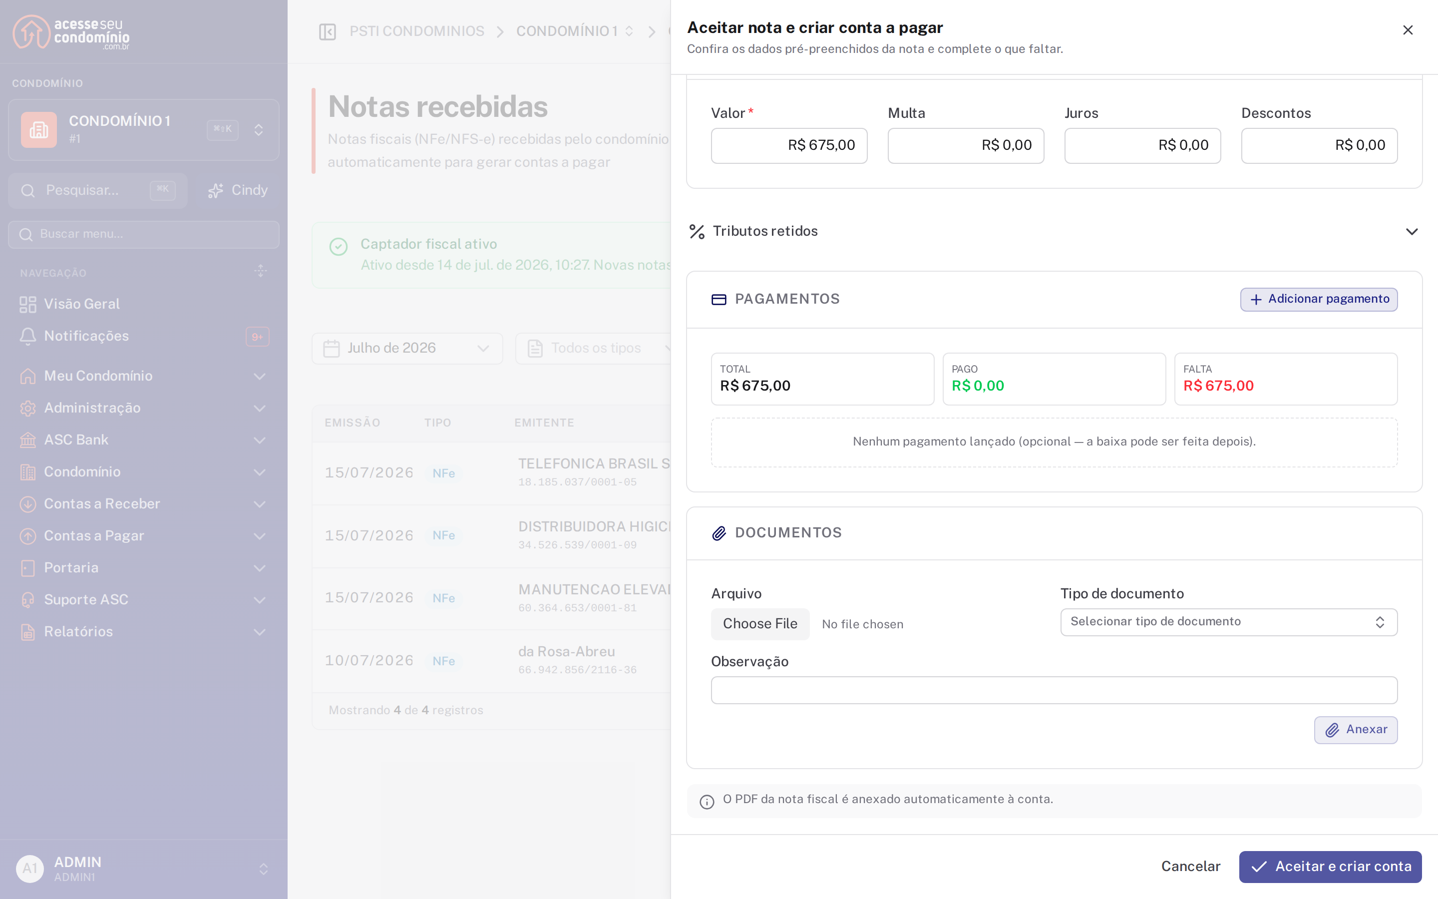Click the EMISSÃO column header

353,423
